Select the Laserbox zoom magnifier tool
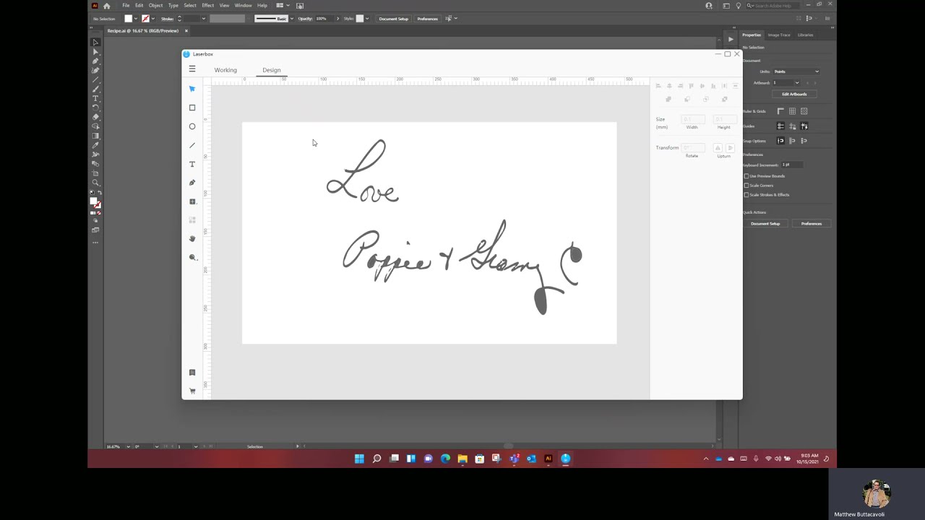The width and height of the screenshot is (925, 520). pos(192,257)
